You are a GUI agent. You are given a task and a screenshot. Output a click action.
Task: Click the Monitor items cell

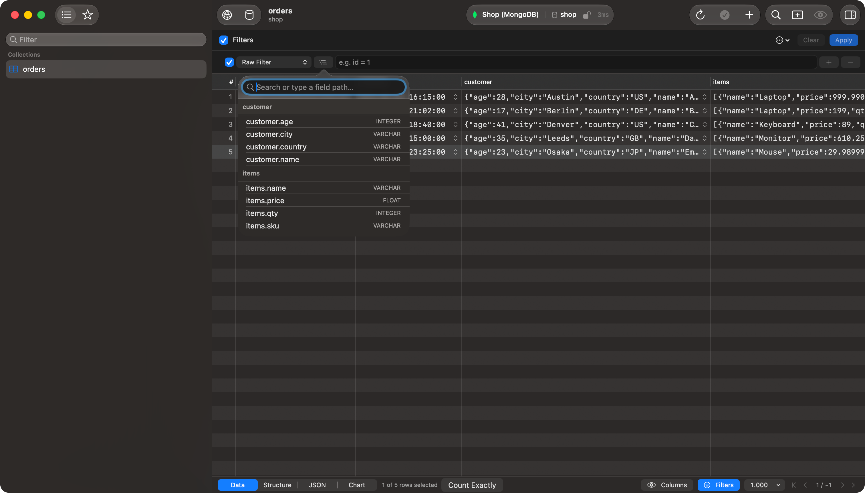pos(787,138)
